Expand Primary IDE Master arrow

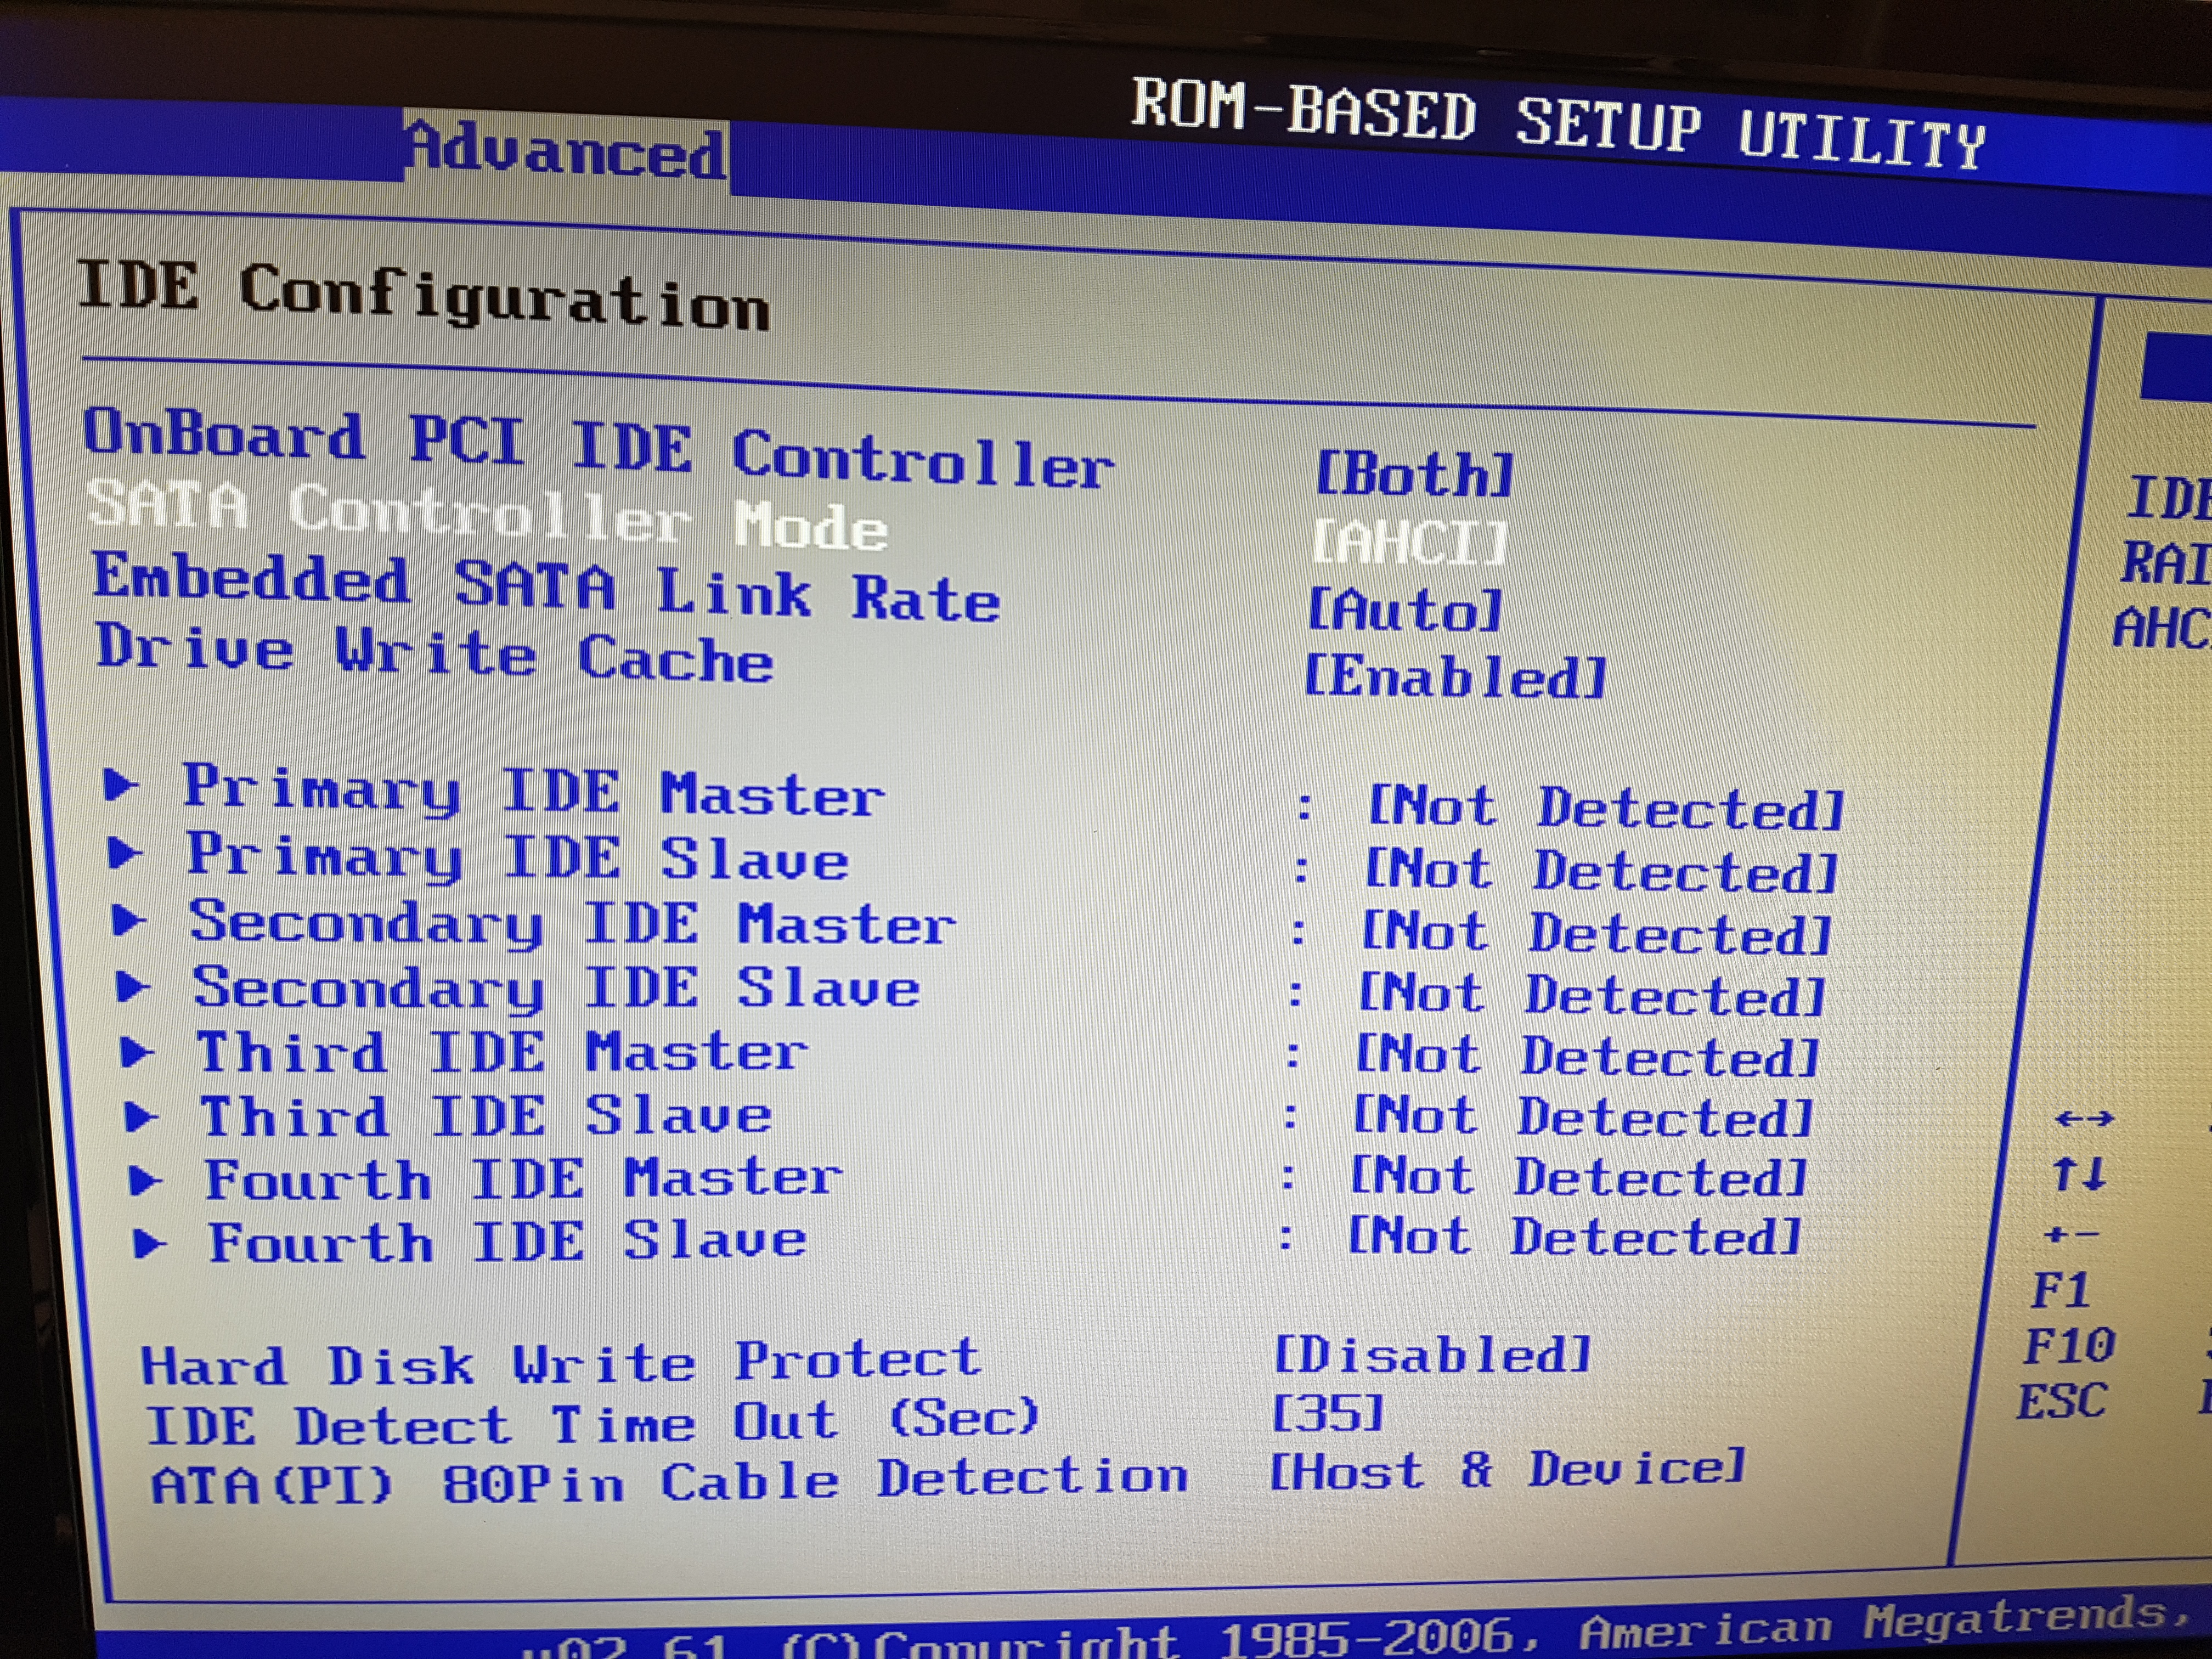121,785
